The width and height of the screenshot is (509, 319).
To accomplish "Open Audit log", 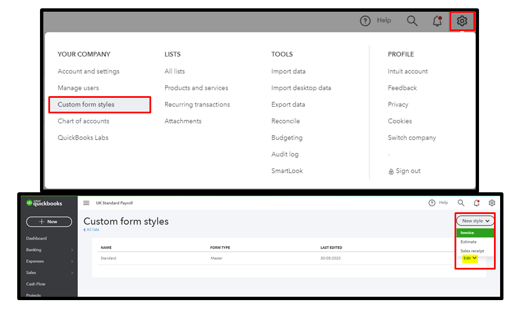I will coord(285,154).
